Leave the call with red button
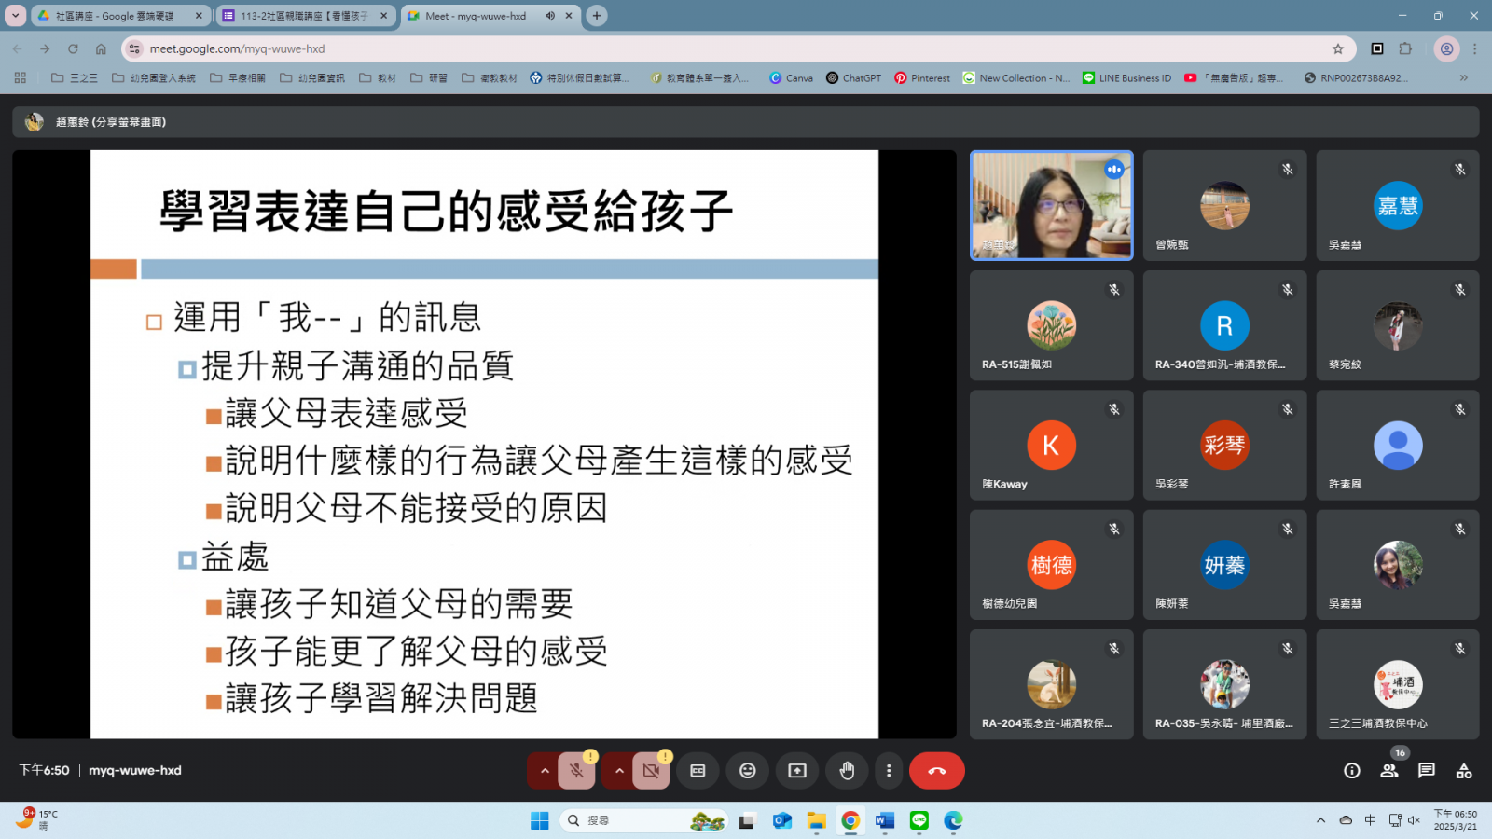The width and height of the screenshot is (1492, 839). [x=936, y=771]
